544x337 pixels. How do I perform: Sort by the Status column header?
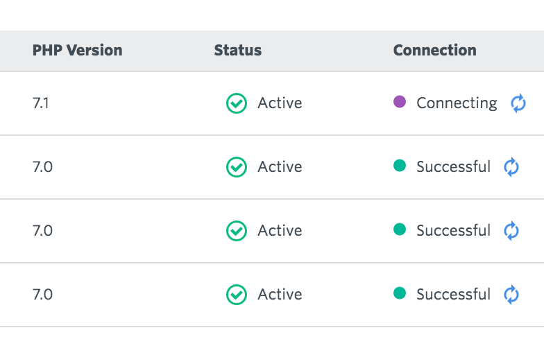(x=238, y=50)
